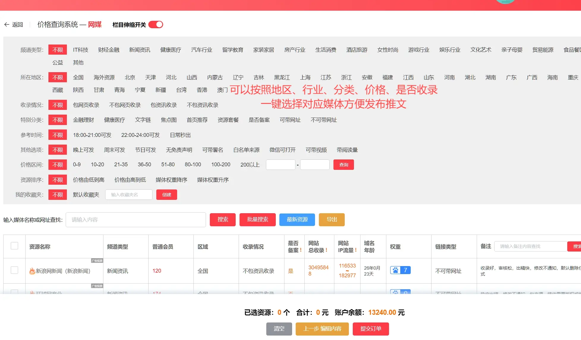Click the 输入收藏夹名 text field

coord(129,195)
